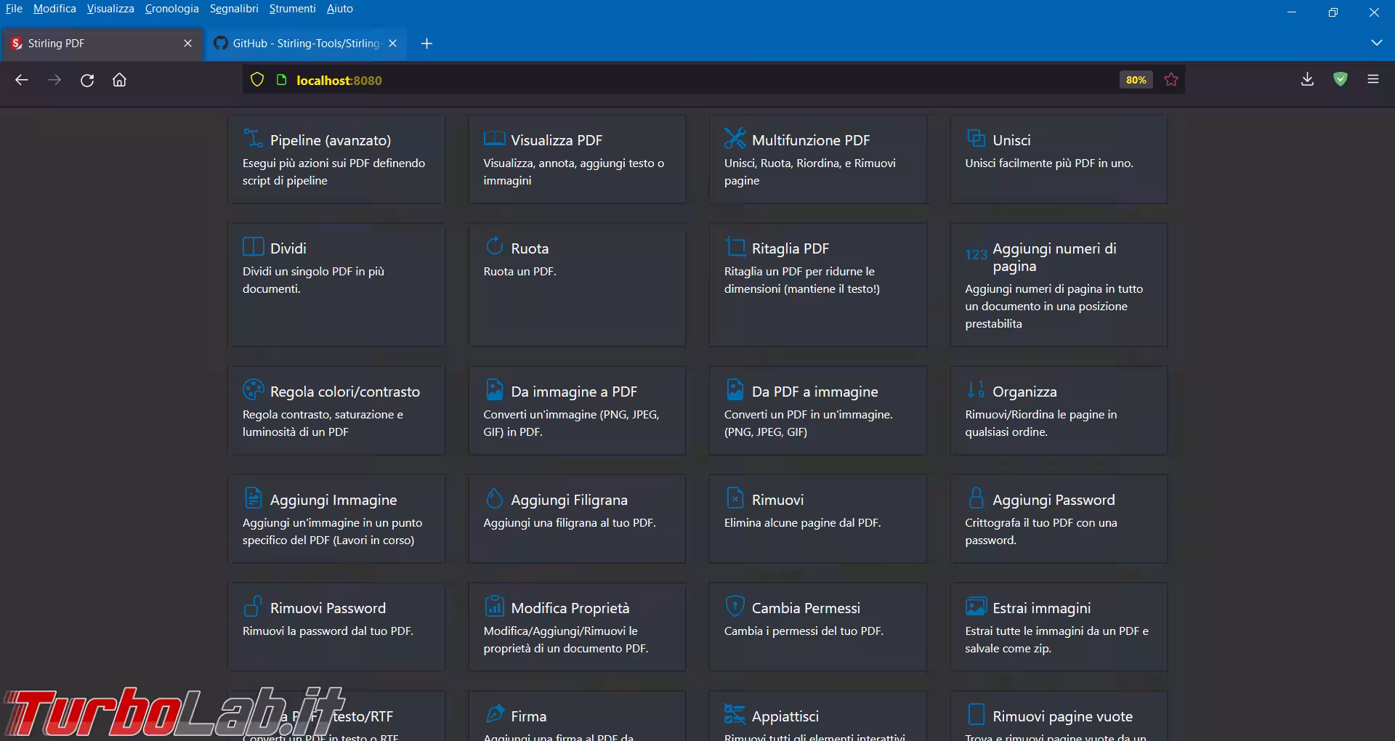This screenshot has height=741, width=1395.
Task: Open the Unisci PDF merge link
Action: (x=1011, y=140)
